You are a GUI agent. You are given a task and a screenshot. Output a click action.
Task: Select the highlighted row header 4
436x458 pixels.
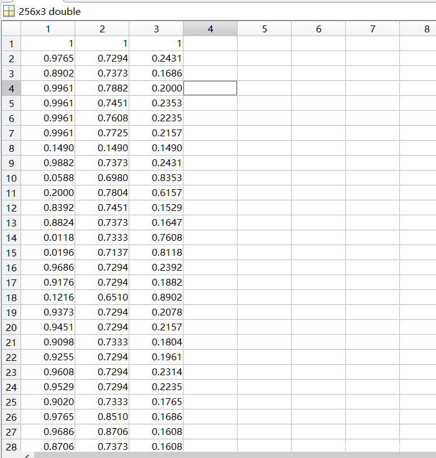pos(11,88)
